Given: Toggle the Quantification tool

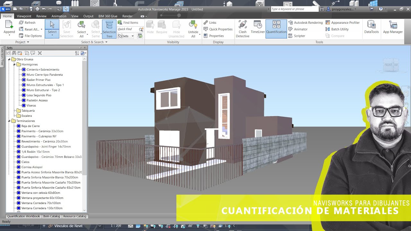Looking at the screenshot, I should 276,29.
